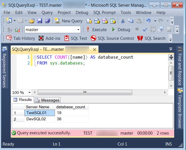The width and height of the screenshot is (186, 150).
Task: Open the Project menu
Action: click(64, 13)
